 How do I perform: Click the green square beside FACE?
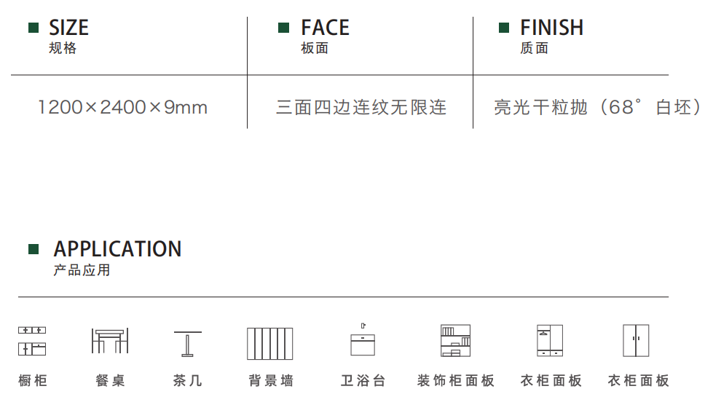[x=283, y=28]
